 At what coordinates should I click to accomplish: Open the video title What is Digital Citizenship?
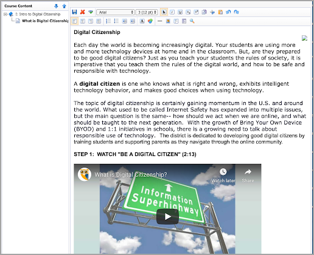pyautogui.click(x=131, y=174)
